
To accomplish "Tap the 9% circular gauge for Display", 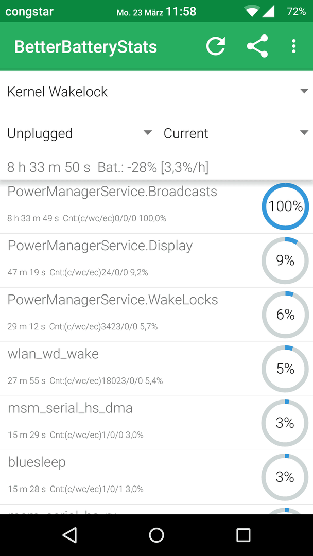I will click(x=285, y=260).
